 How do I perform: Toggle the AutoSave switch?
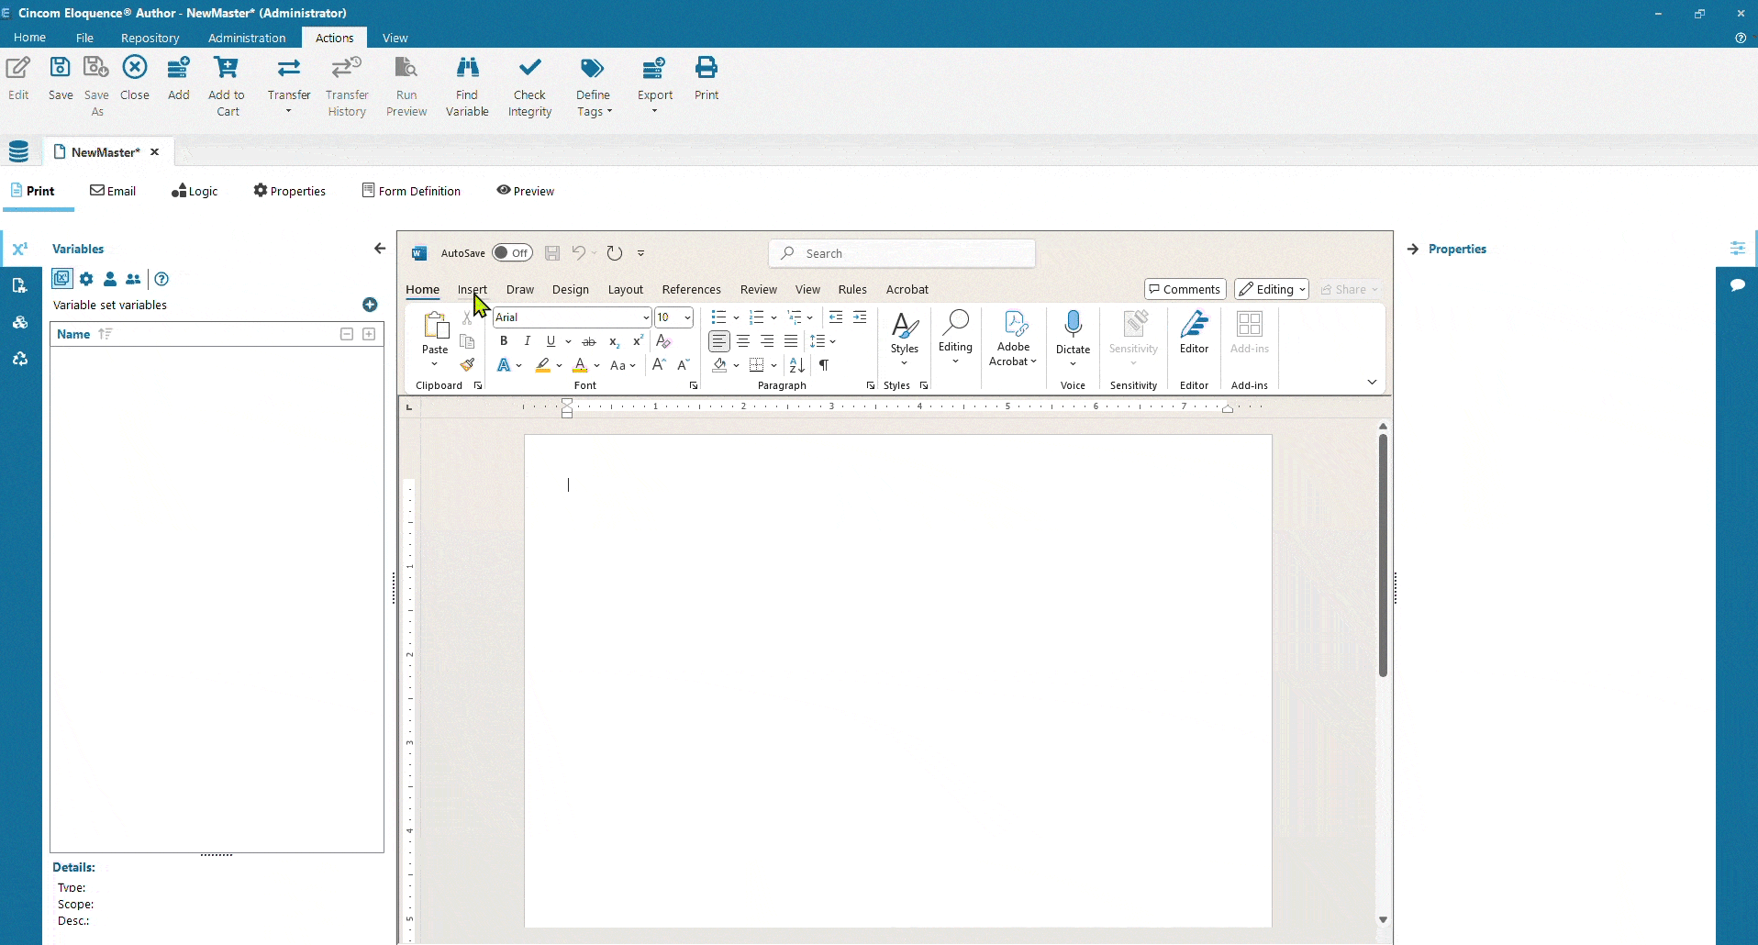click(512, 253)
